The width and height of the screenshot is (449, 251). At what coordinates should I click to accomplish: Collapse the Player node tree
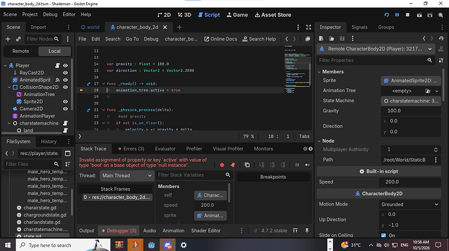(x=5, y=66)
